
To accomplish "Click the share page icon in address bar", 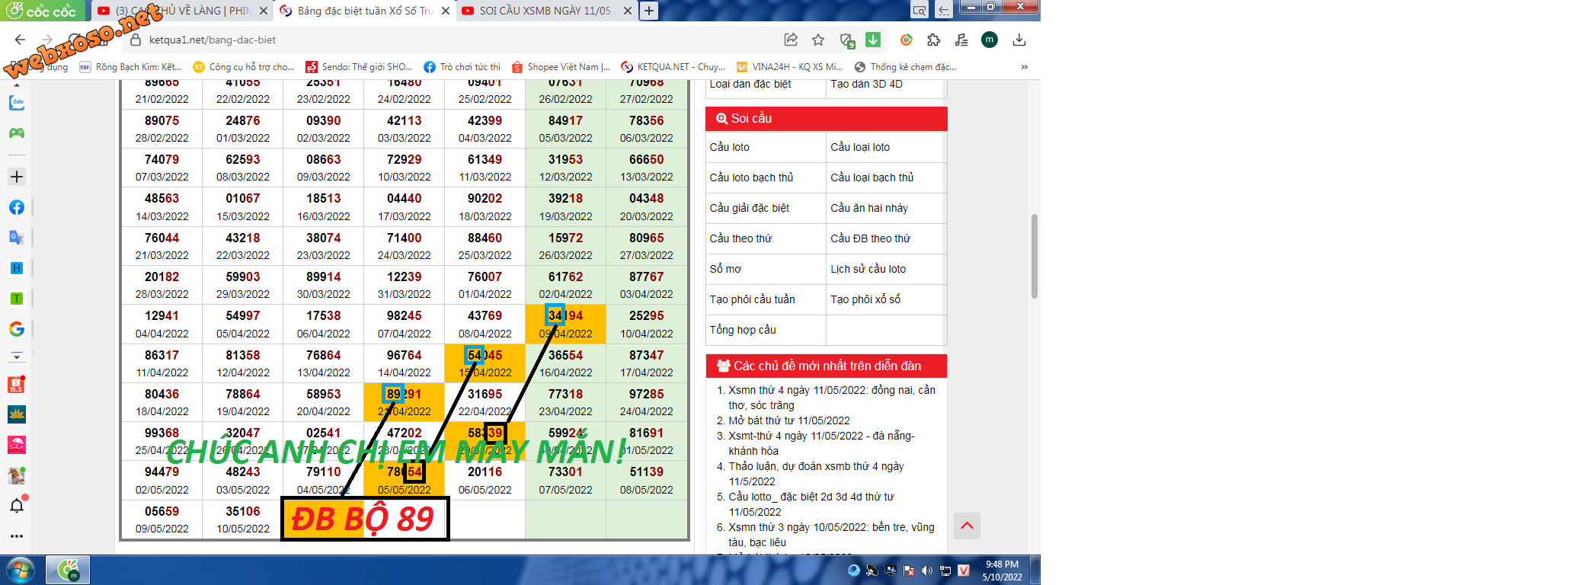I will [791, 40].
